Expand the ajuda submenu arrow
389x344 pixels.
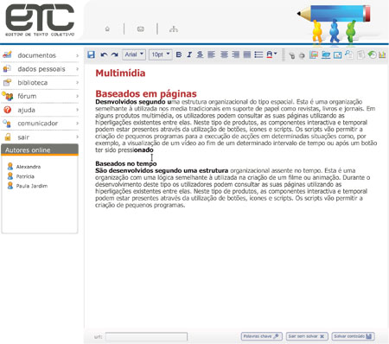(77, 110)
